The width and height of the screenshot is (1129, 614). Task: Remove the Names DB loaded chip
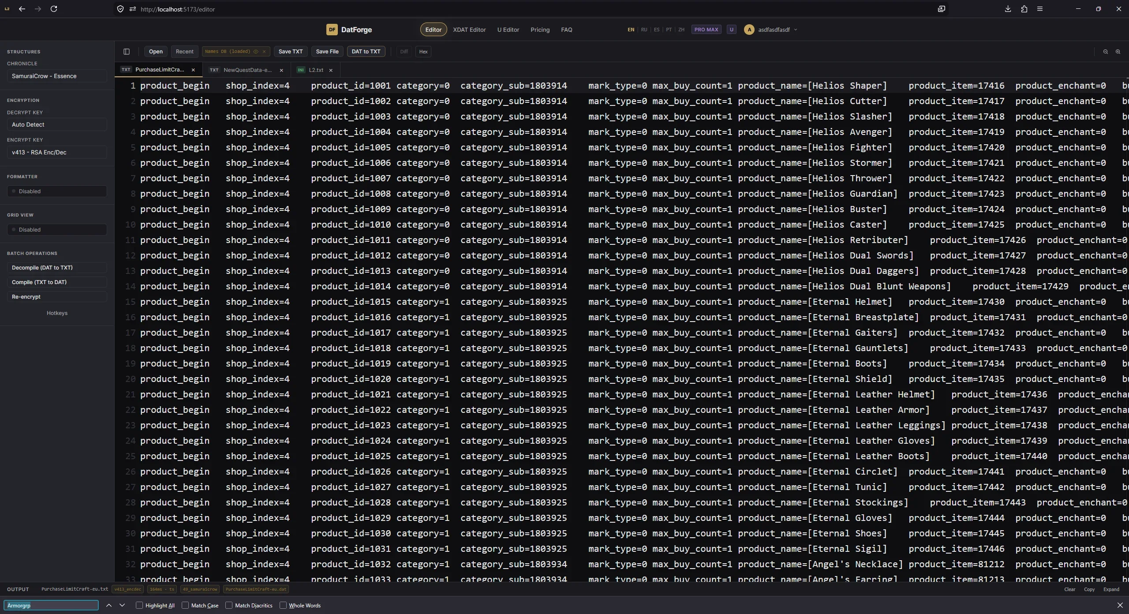click(x=264, y=52)
